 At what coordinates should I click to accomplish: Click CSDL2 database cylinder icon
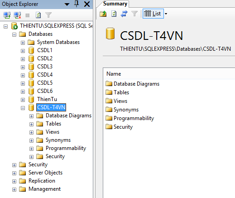(31, 58)
